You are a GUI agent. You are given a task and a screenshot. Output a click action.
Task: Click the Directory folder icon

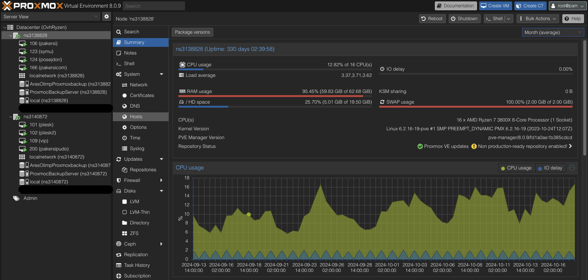click(125, 223)
